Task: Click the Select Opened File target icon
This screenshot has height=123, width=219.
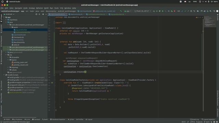Action: [36, 14]
